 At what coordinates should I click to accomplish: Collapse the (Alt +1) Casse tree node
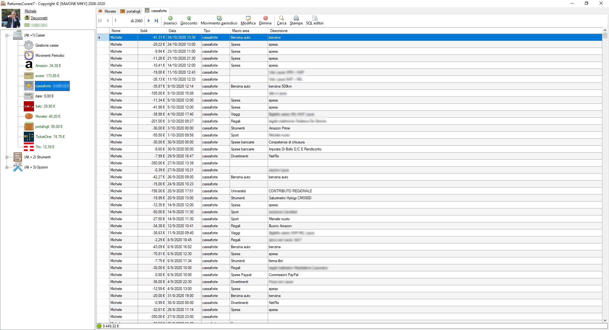point(7,36)
